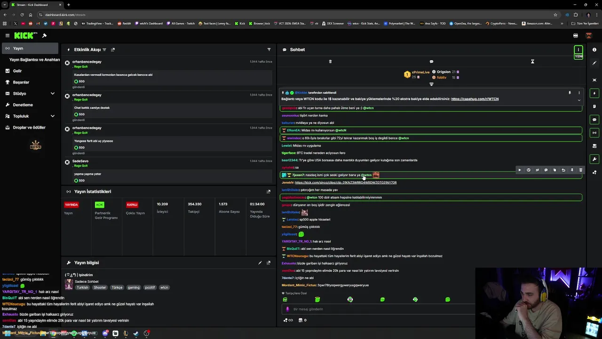Click the chat bubble icon in the right sidebar
This screenshot has height=339, width=602.
click(x=594, y=120)
